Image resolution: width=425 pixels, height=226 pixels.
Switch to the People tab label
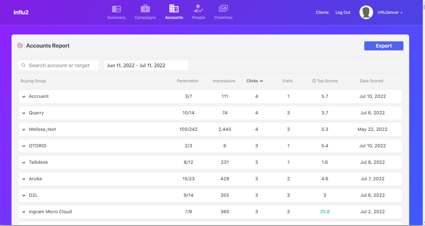point(199,18)
